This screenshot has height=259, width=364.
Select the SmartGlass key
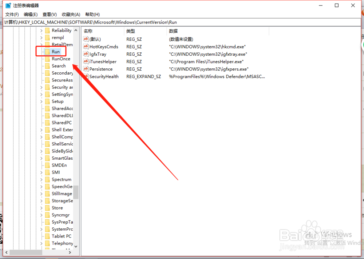(x=62, y=158)
